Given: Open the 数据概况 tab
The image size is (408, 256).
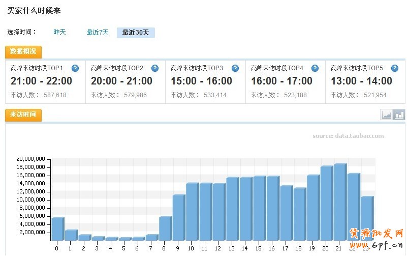Looking at the screenshot, I should [x=23, y=52].
